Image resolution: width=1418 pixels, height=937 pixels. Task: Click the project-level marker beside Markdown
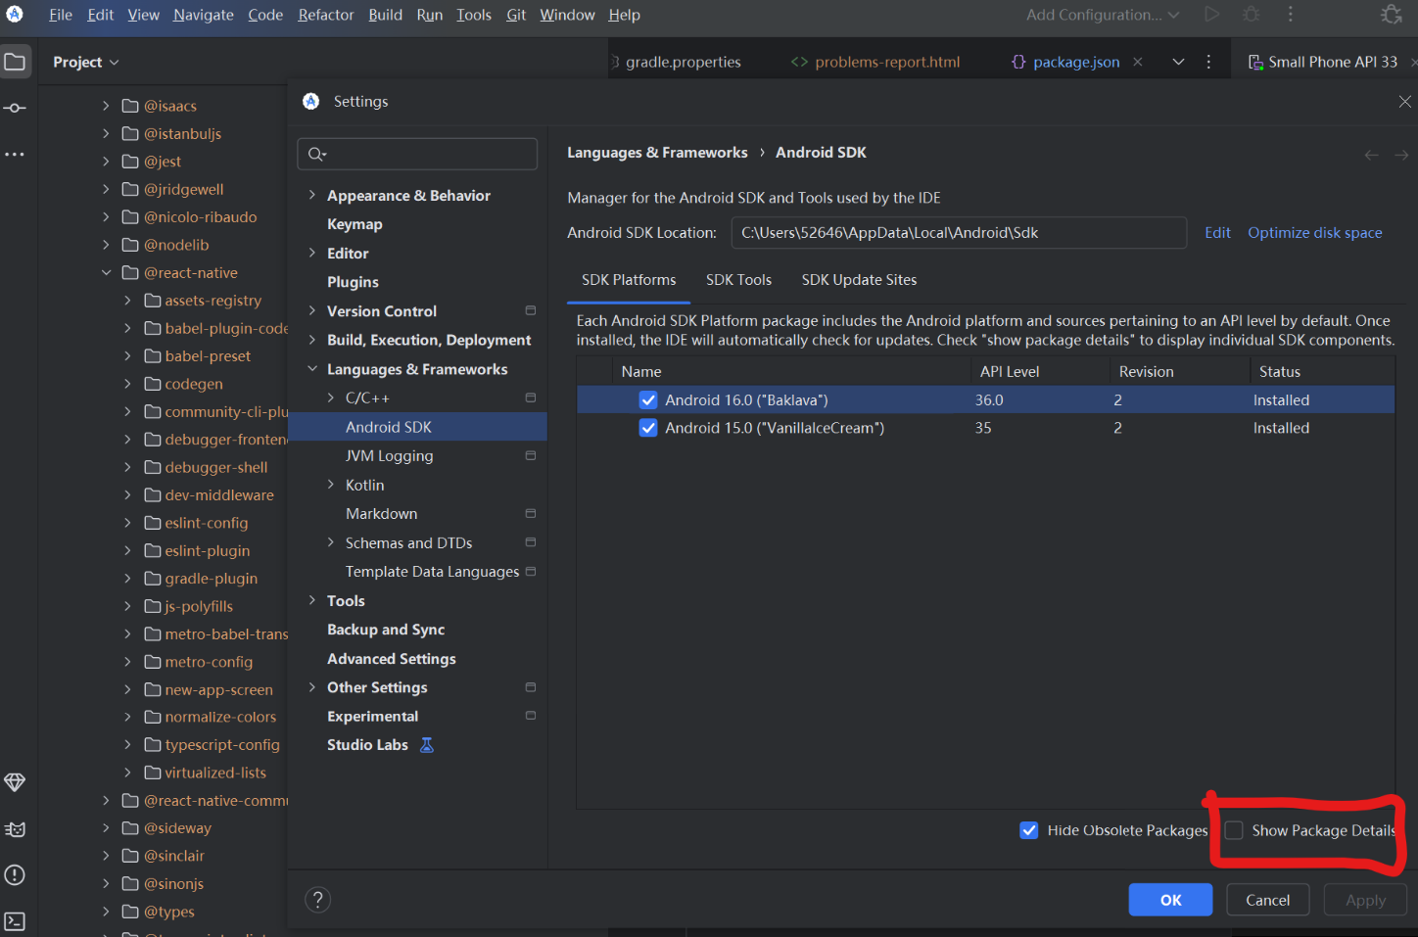tap(531, 513)
